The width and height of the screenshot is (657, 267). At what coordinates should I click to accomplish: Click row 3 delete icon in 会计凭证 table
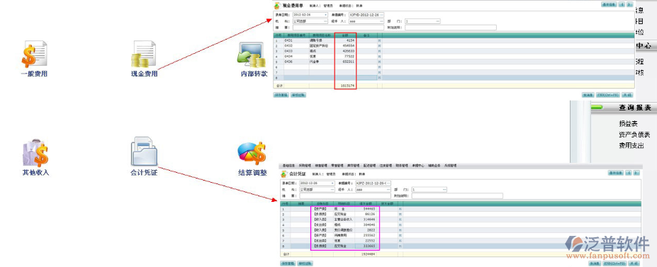(400, 220)
